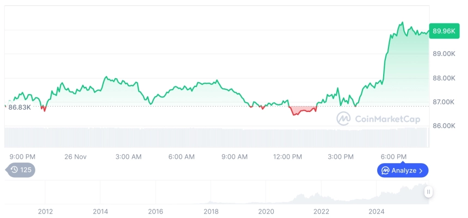Select 2012 on the overview timeline

point(45,211)
